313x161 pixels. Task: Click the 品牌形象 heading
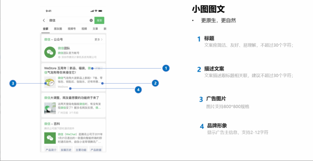pos(217,126)
